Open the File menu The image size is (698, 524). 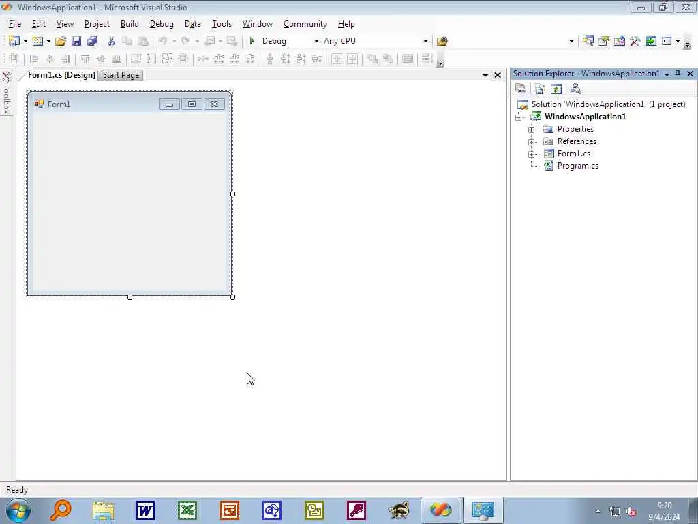15,24
